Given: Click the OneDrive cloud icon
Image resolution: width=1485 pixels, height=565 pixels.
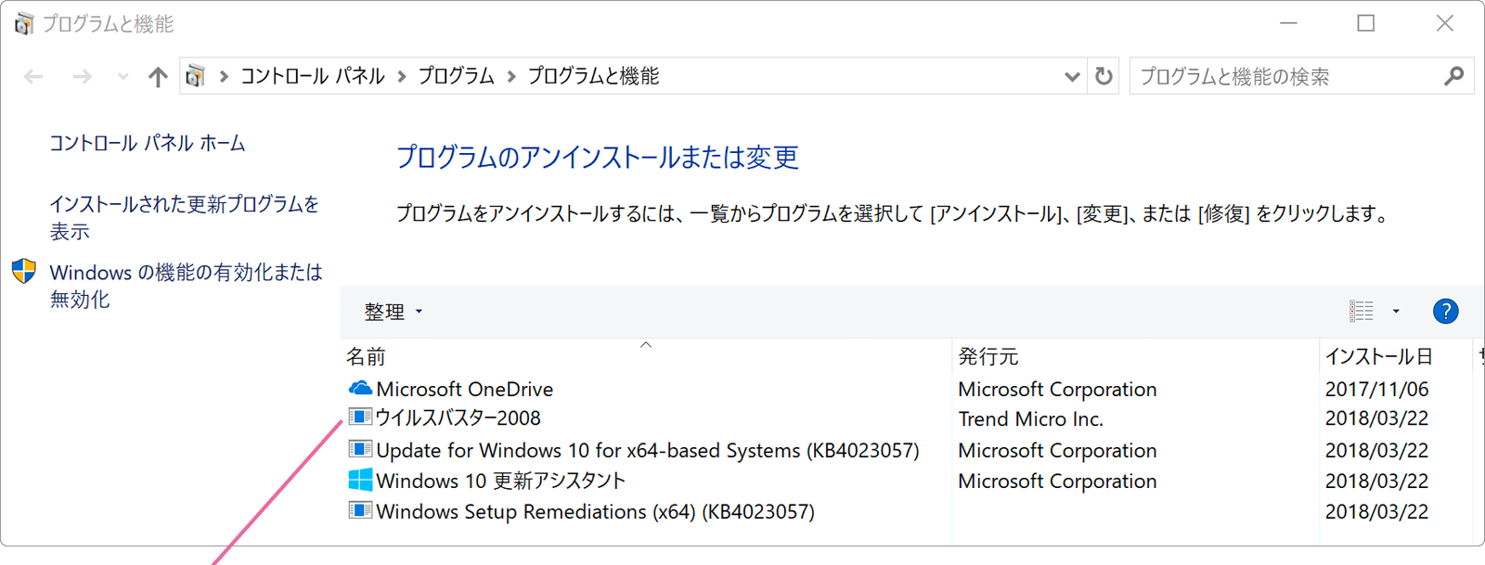Looking at the screenshot, I should 360,388.
